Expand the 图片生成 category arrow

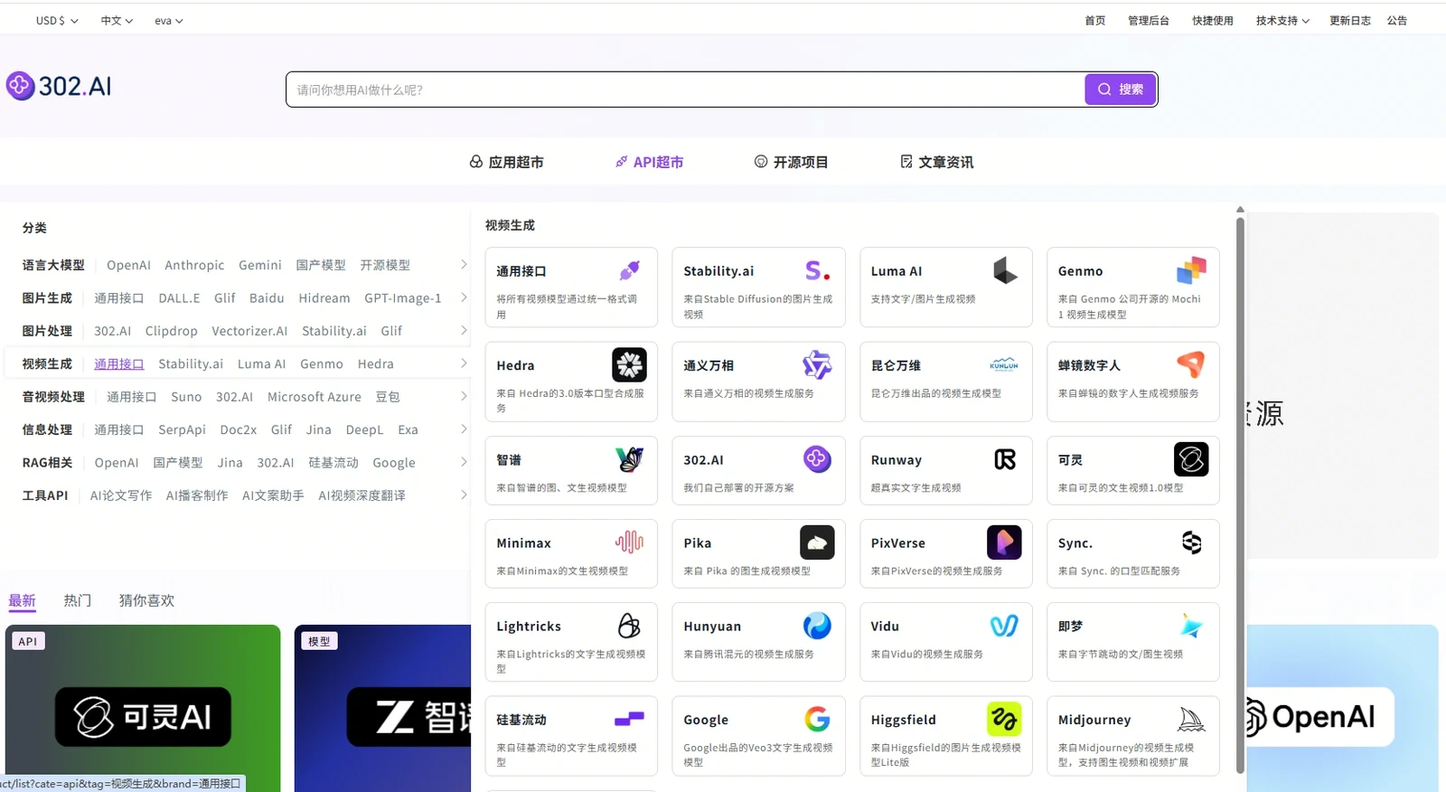click(464, 297)
